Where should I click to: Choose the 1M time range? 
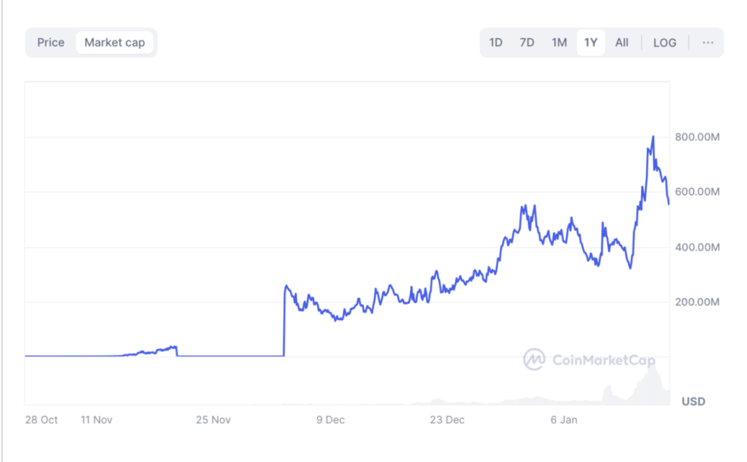pos(559,43)
